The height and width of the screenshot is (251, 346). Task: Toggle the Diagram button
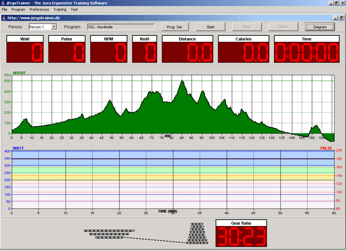pos(320,27)
